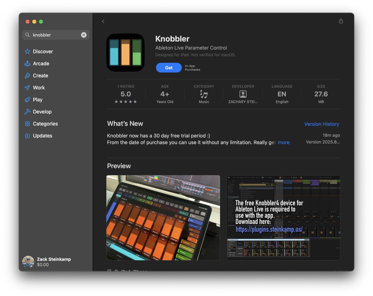This screenshot has height=296, width=373.
Task: Open the Play rocket icon
Action: [27, 100]
